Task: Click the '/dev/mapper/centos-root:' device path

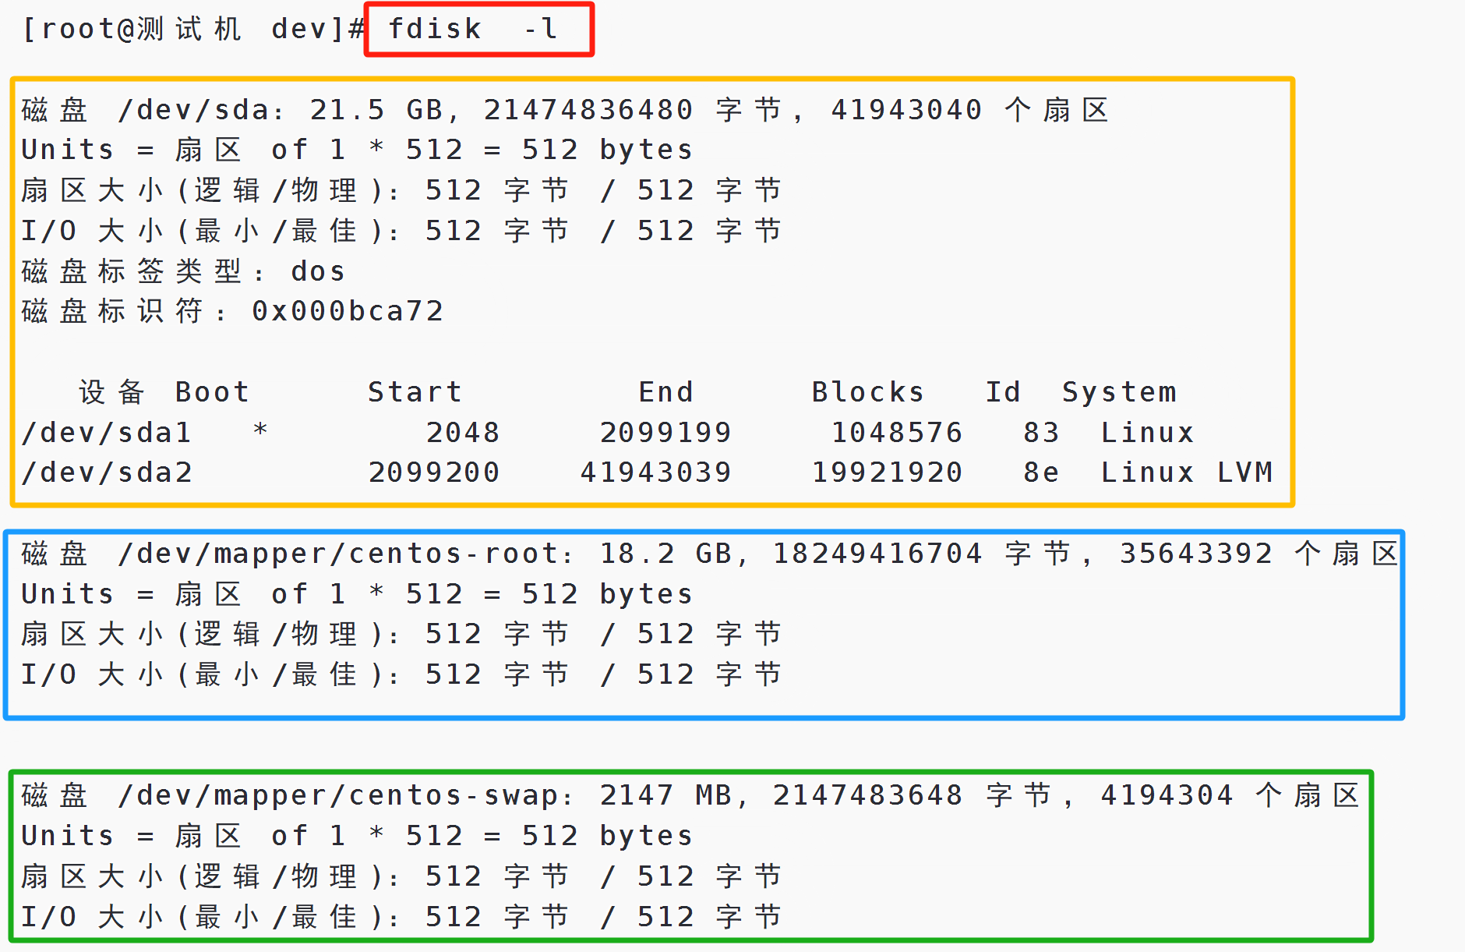Action: (x=345, y=554)
